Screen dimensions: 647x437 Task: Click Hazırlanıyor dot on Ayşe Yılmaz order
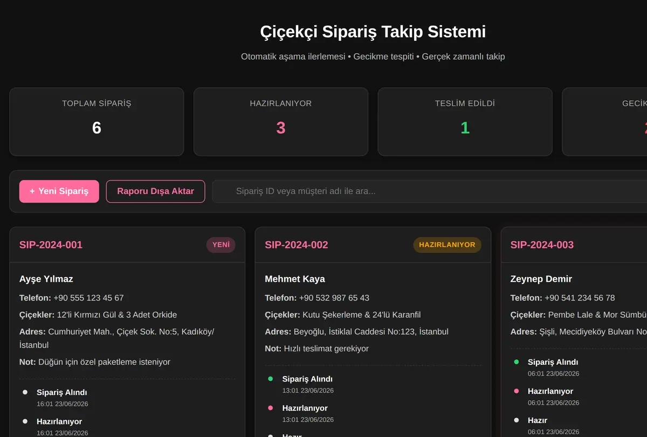[x=25, y=421]
